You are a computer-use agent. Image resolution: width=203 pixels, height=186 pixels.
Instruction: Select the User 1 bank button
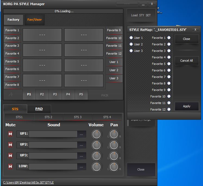[114, 62]
